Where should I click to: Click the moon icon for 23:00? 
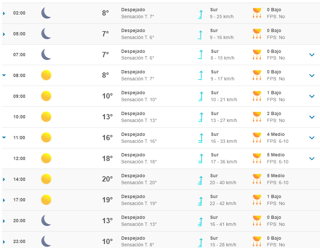tap(46, 241)
